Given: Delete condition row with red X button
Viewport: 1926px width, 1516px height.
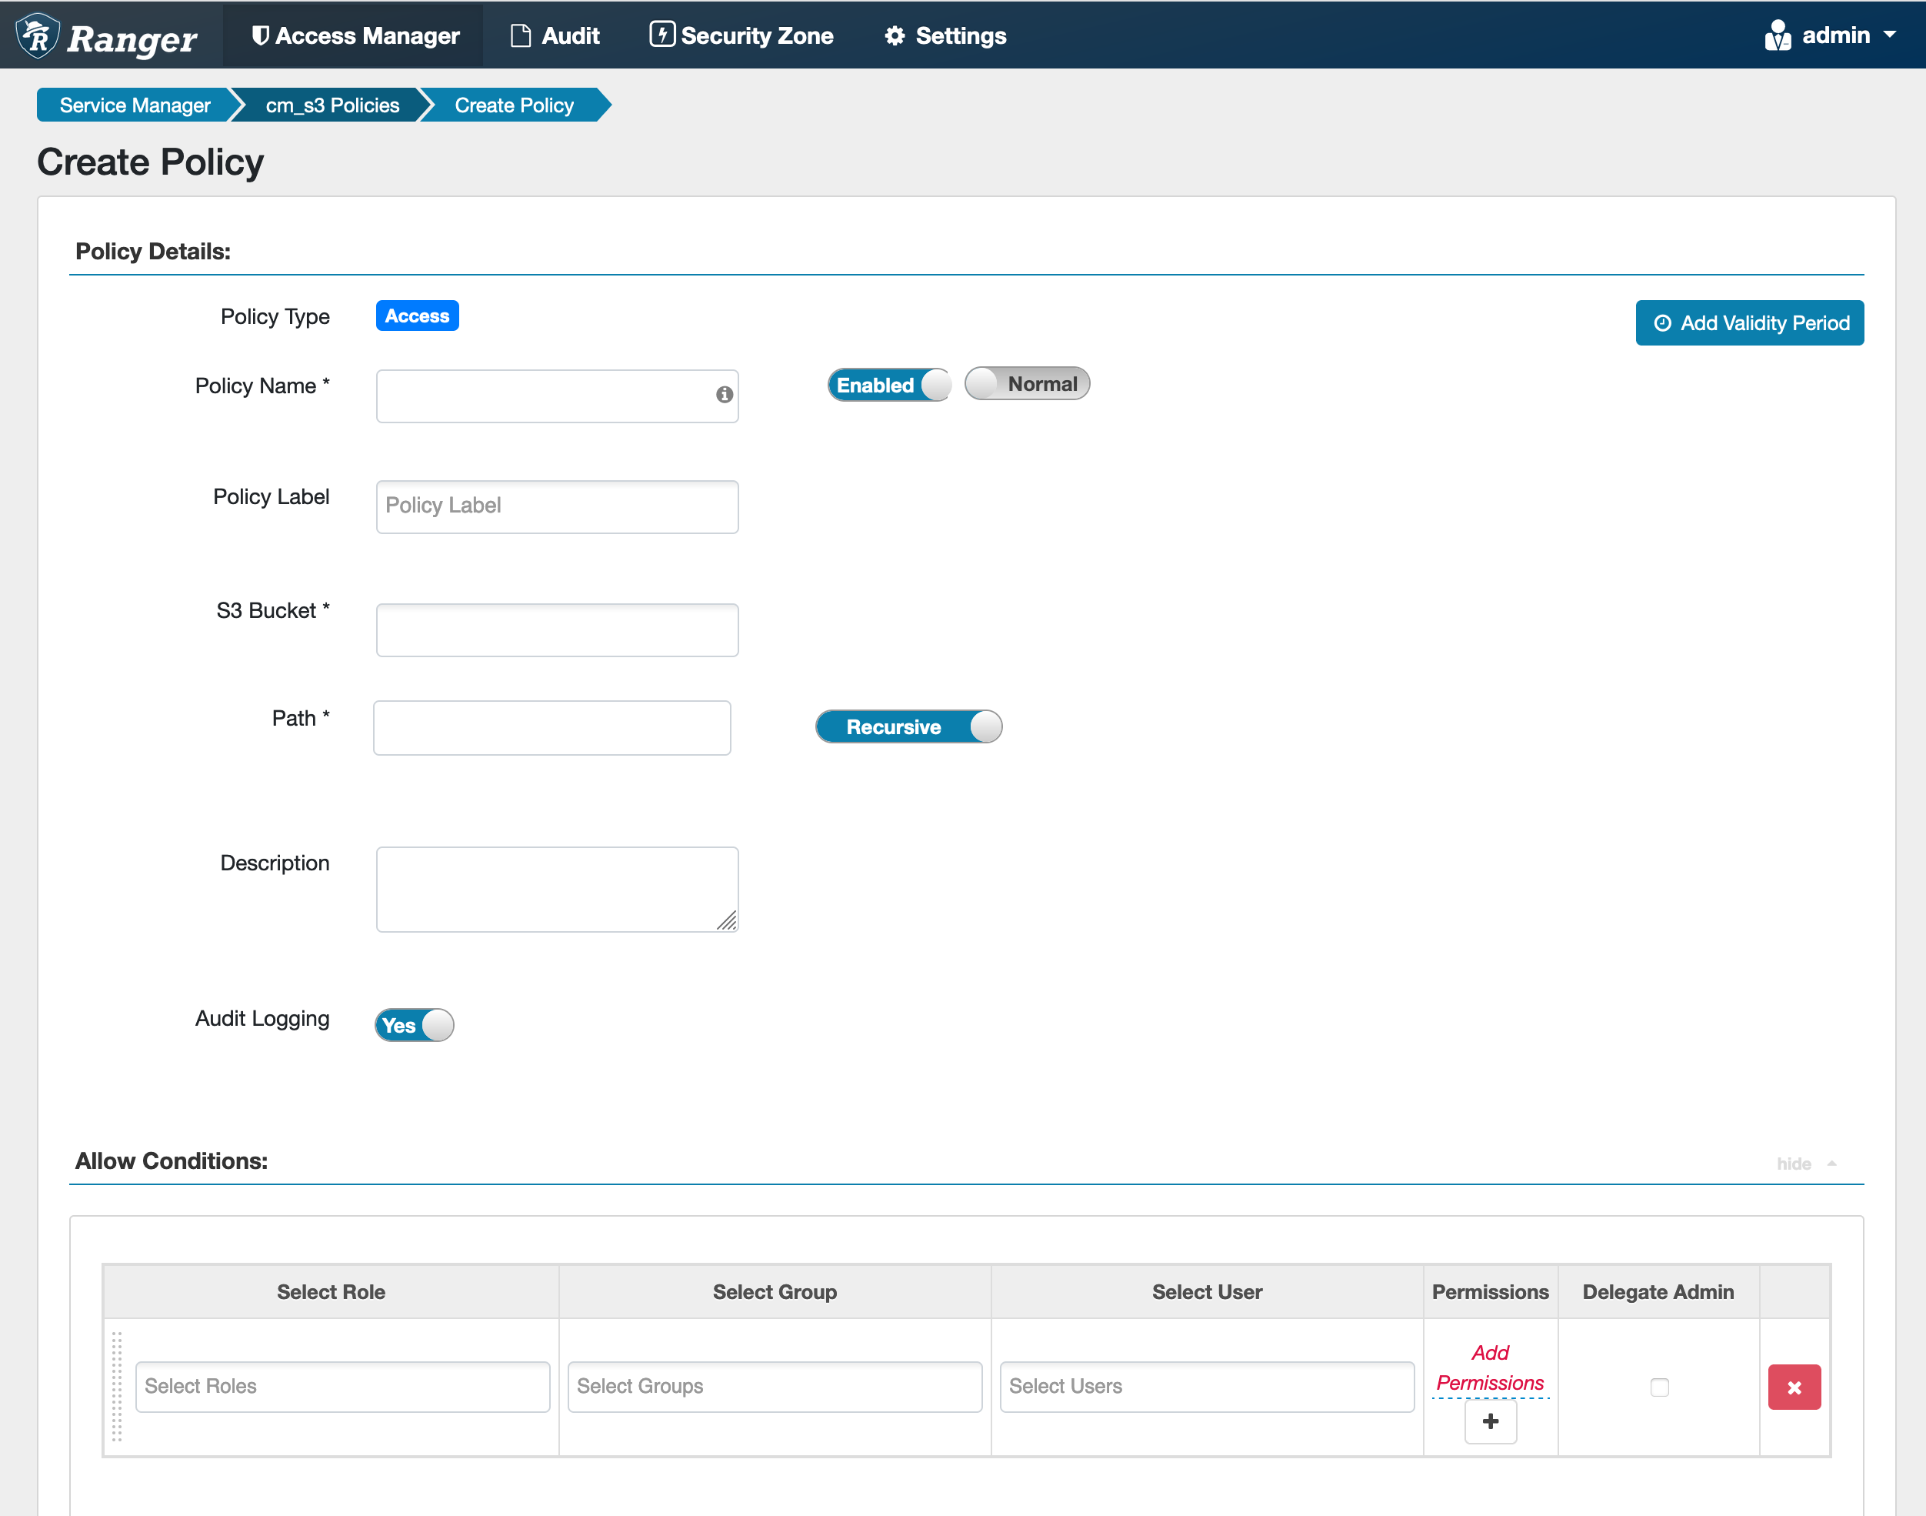Looking at the screenshot, I should pyautogui.click(x=1793, y=1387).
